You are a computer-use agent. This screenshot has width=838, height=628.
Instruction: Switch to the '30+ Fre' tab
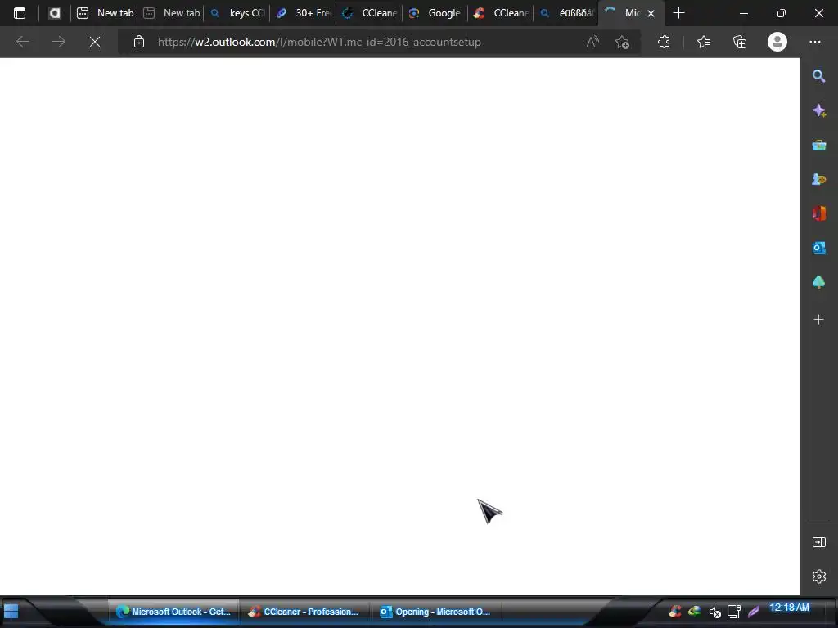[x=303, y=13]
